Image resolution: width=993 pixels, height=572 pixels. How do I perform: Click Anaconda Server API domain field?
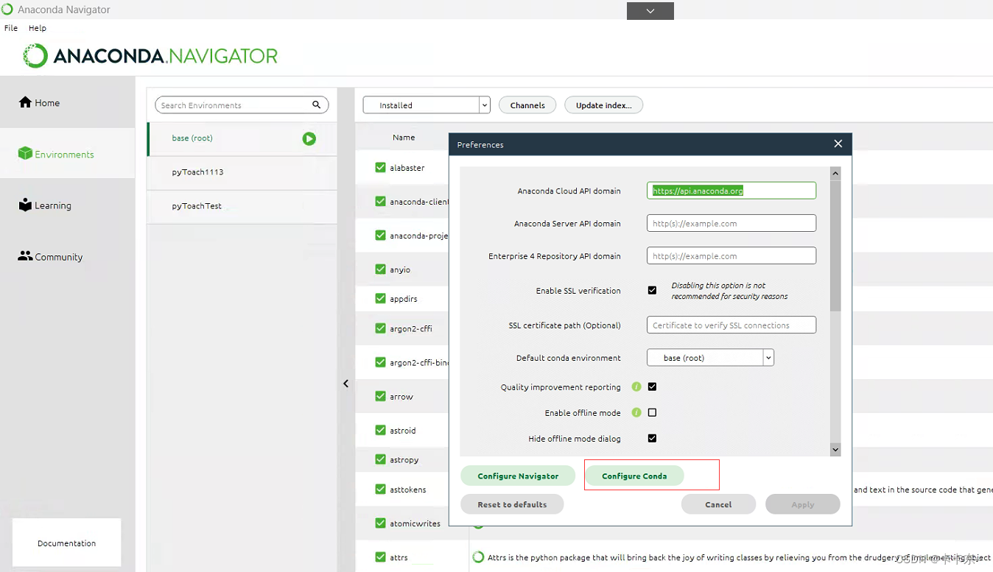pyautogui.click(x=731, y=223)
